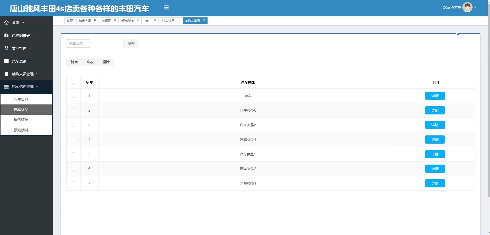The image size is (490, 235).
Task: Click the home icon in sidebar
Action: [6, 23]
